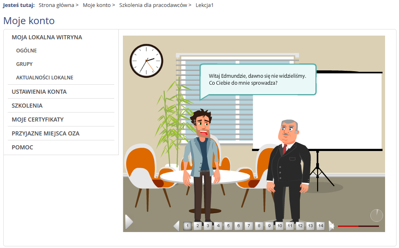
Task: Jump to slide 9 in the player
Action: click(x=269, y=226)
